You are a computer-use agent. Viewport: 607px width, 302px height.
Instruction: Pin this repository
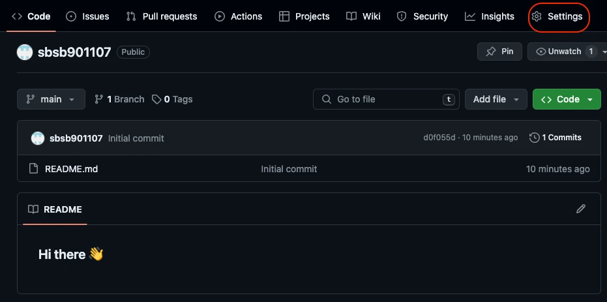499,52
